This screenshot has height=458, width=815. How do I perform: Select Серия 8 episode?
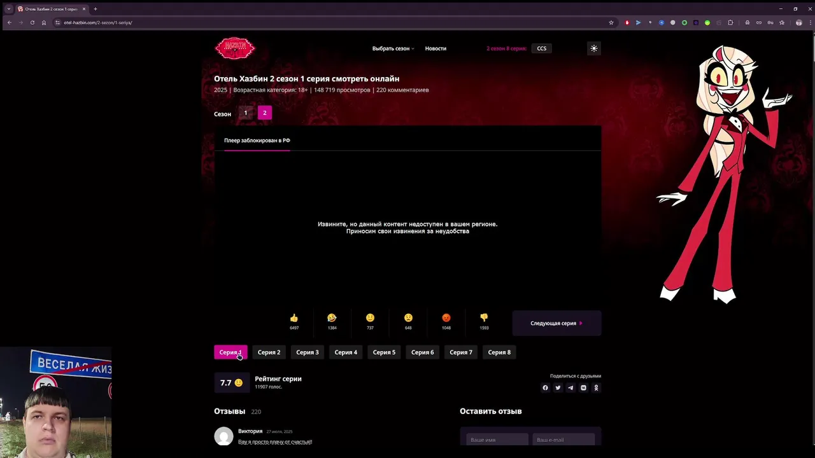[x=499, y=352]
